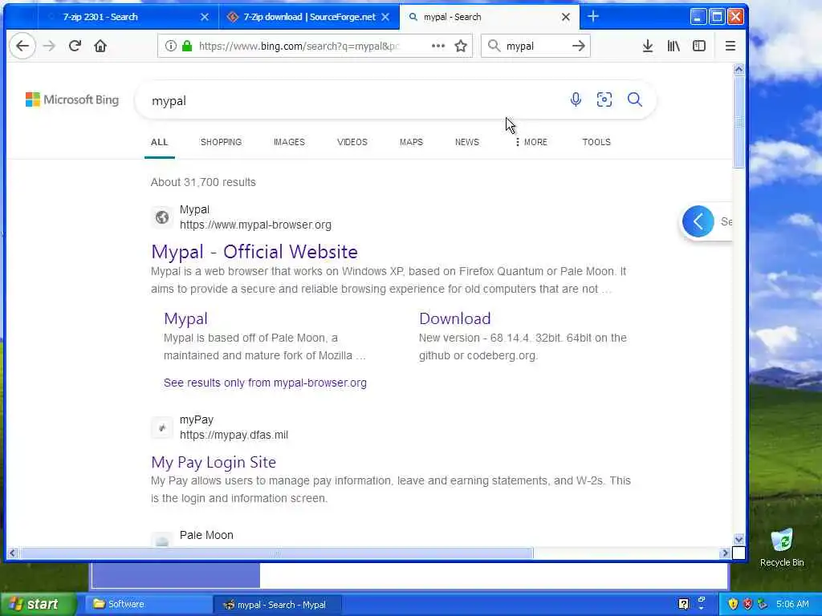Select the VIDEOS results tab

(352, 142)
